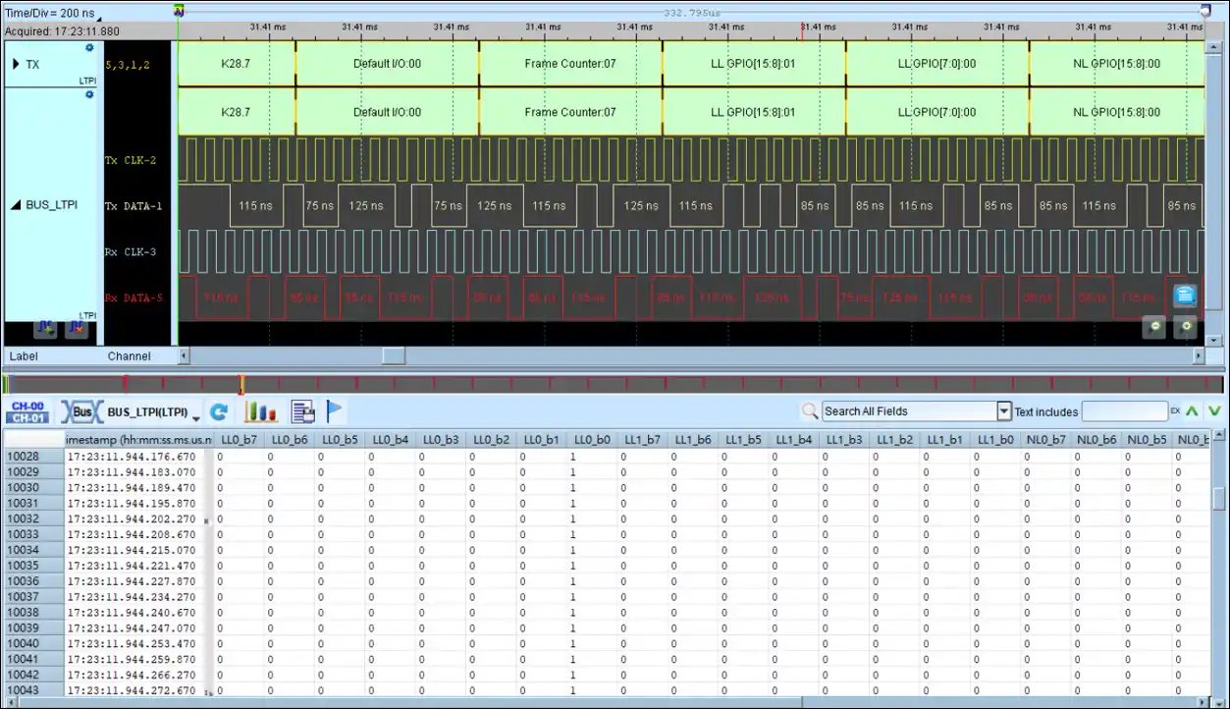This screenshot has height=709, width=1230.
Task: Click the delete channel icon below BUS_LTPI
Action: [x=76, y=329]
